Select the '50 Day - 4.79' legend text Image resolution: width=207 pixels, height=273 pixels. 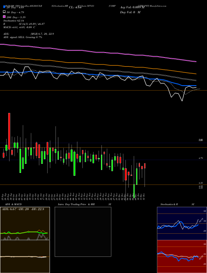click(15, 12)
